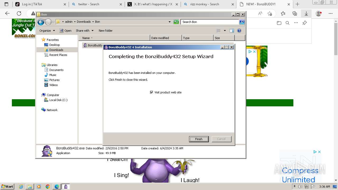Open Microsoft Edge from taskbar

point(57,187)
